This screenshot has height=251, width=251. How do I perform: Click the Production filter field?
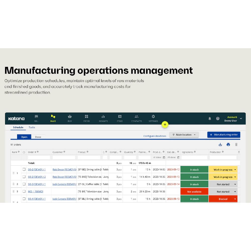coord(223,158)
